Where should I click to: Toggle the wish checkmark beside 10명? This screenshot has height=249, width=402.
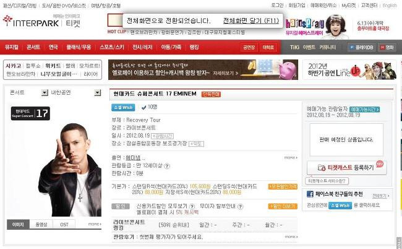pyautogui.click(x=143, y=108)
